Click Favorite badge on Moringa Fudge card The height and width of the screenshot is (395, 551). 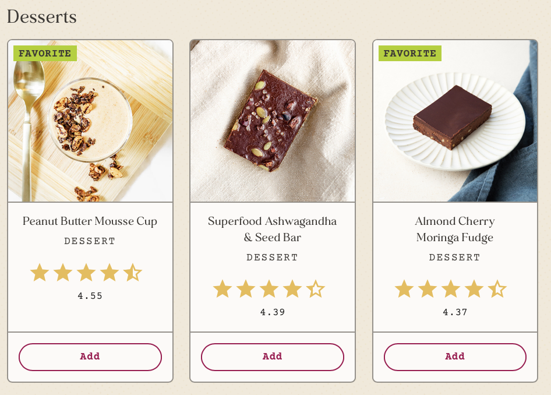(x=409, y=54)
